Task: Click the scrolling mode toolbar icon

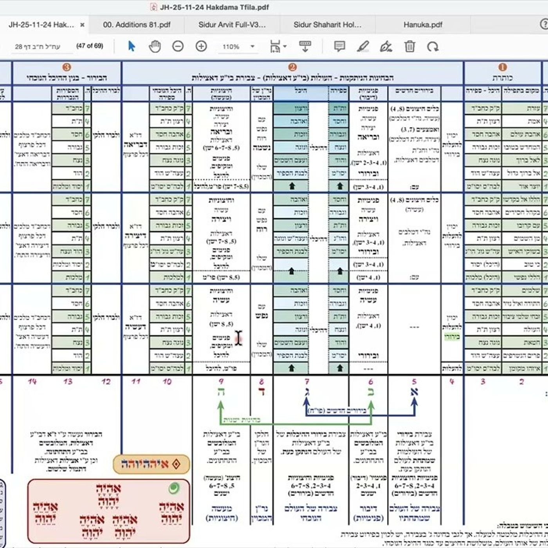Action: (305, 47)
